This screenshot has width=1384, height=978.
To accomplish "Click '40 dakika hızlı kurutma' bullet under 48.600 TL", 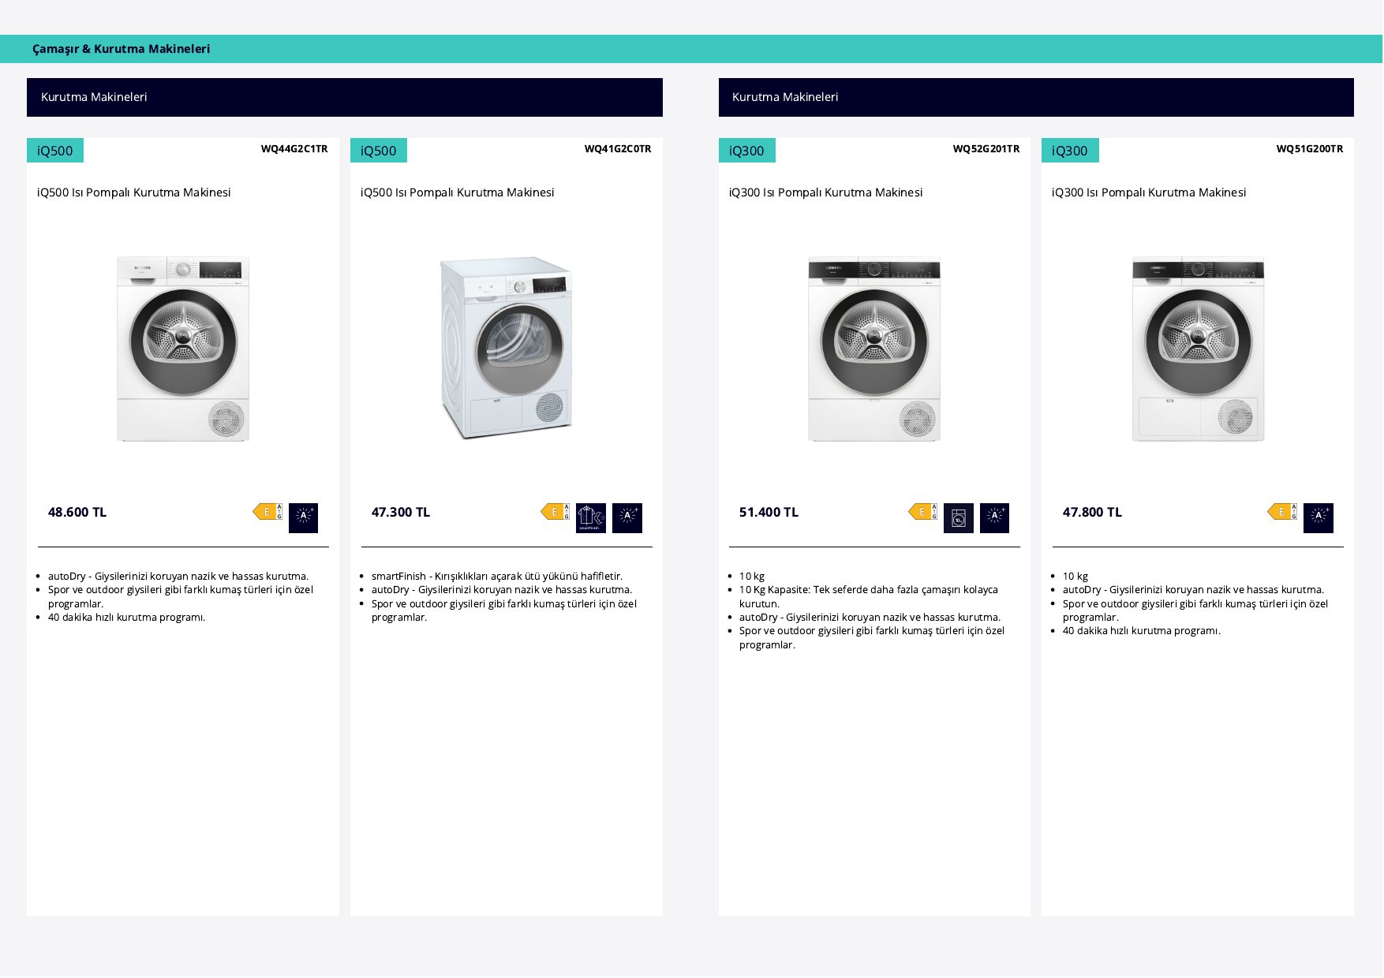I will coord(126,618).
